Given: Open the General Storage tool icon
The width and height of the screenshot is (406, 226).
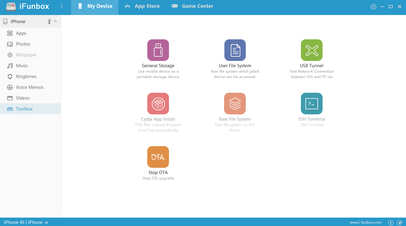Looking at the screenshot, I should coord(158,50).
